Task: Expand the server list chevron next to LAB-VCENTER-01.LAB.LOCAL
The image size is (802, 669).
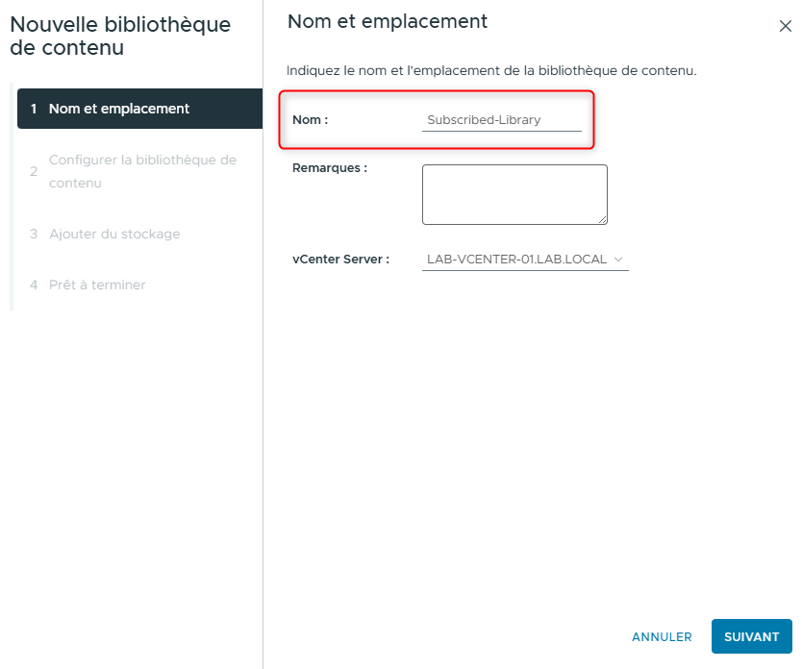Action: [x=618, y=259]
